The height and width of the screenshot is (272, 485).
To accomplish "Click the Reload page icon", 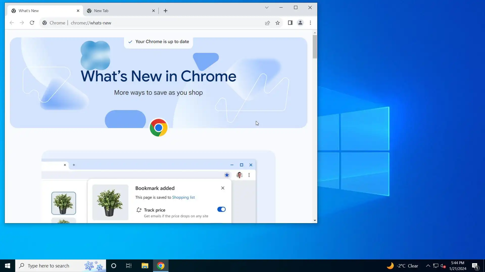I will (x=32, y=23).
